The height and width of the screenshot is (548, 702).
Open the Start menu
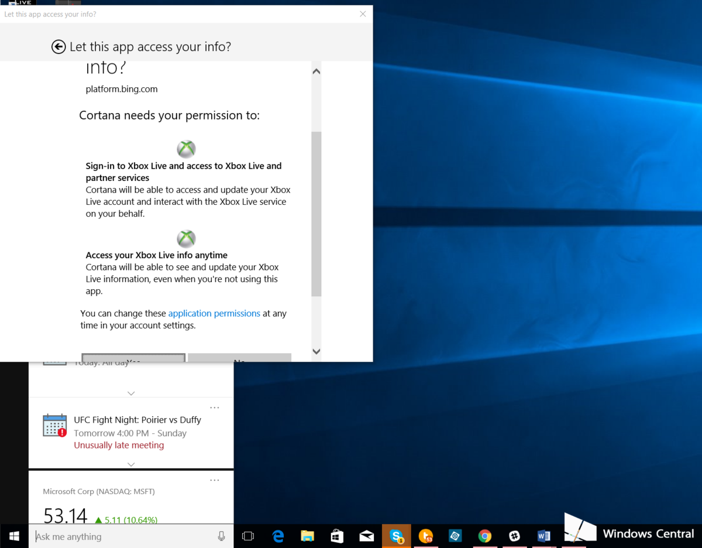pos(14,536)
